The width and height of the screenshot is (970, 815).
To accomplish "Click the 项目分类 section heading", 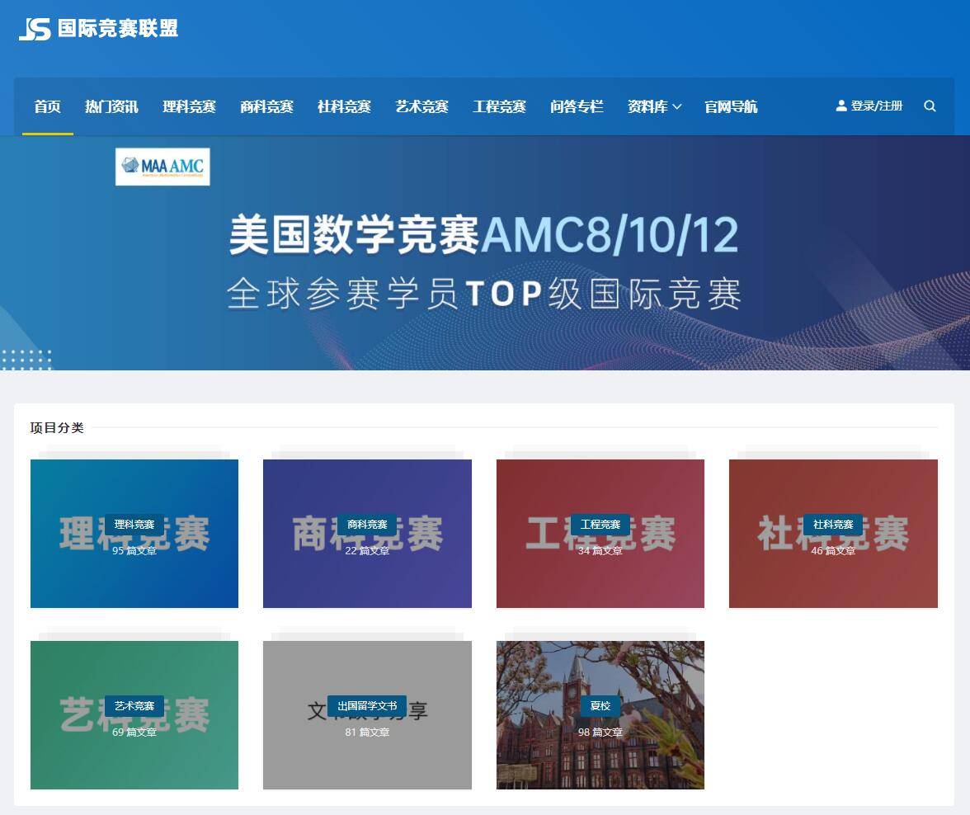I will 57,427.
